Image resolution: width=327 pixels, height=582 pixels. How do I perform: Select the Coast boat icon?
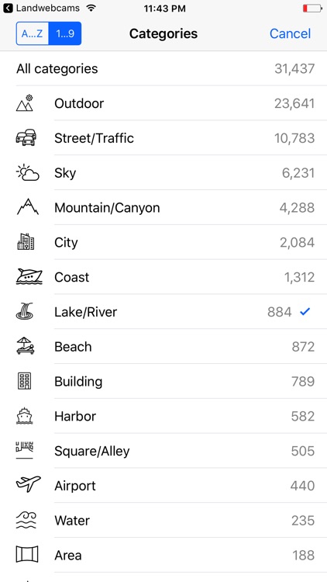[29, 277]
